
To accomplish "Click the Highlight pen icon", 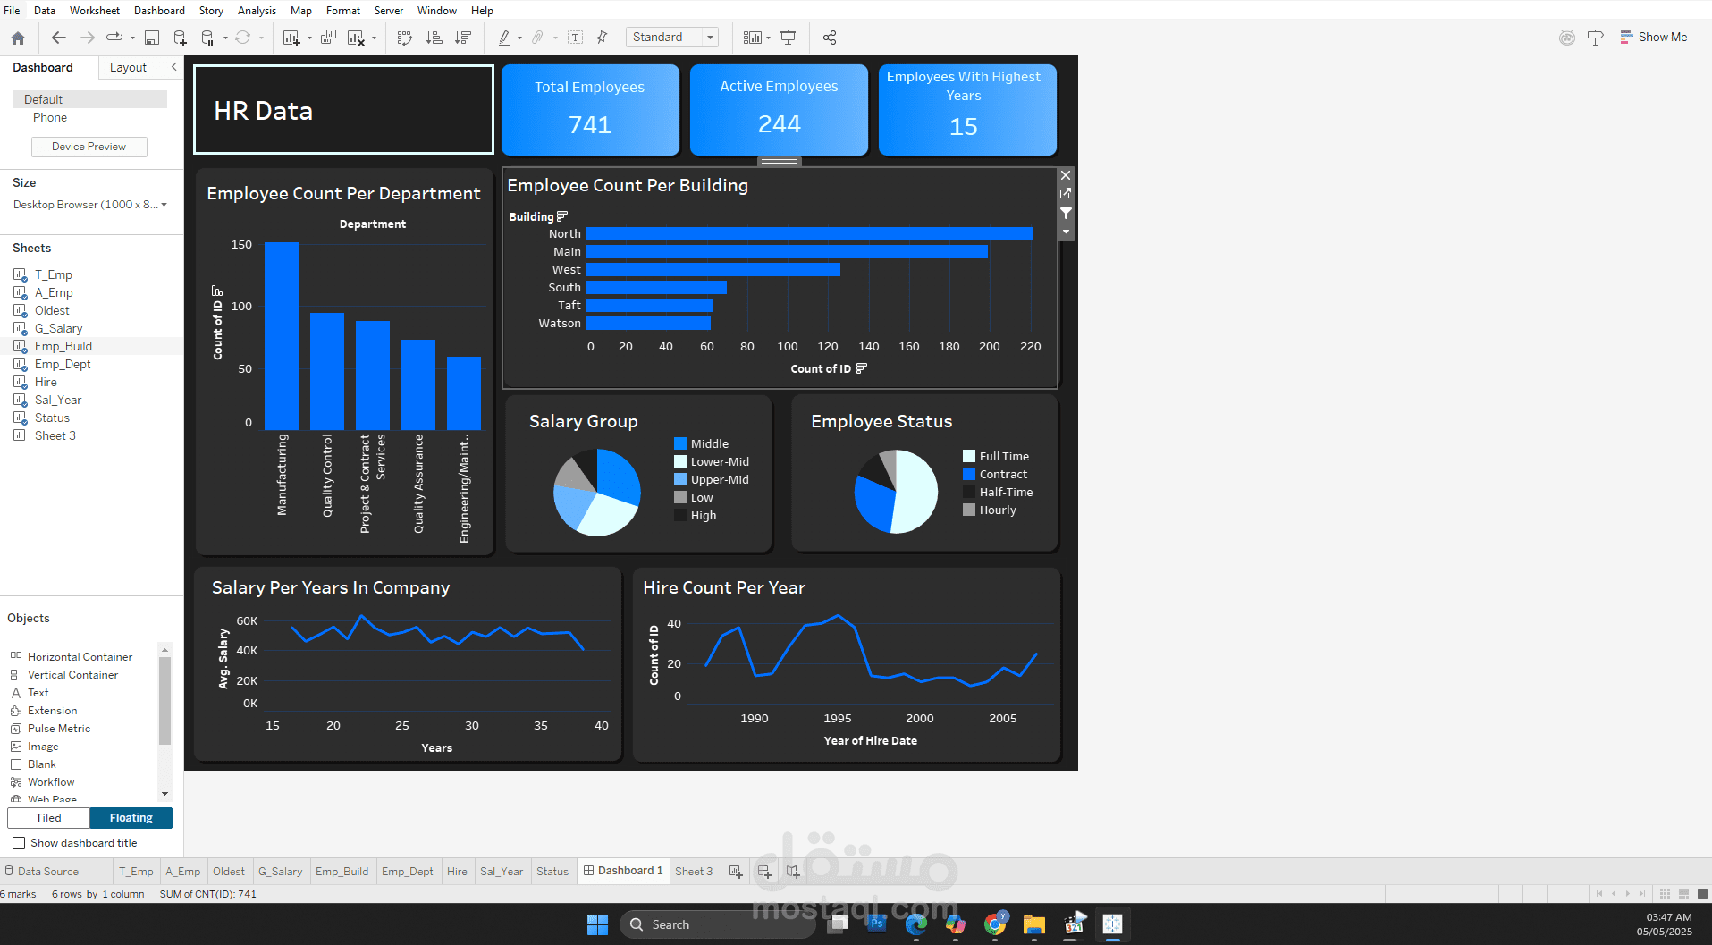I will (504, 38).
